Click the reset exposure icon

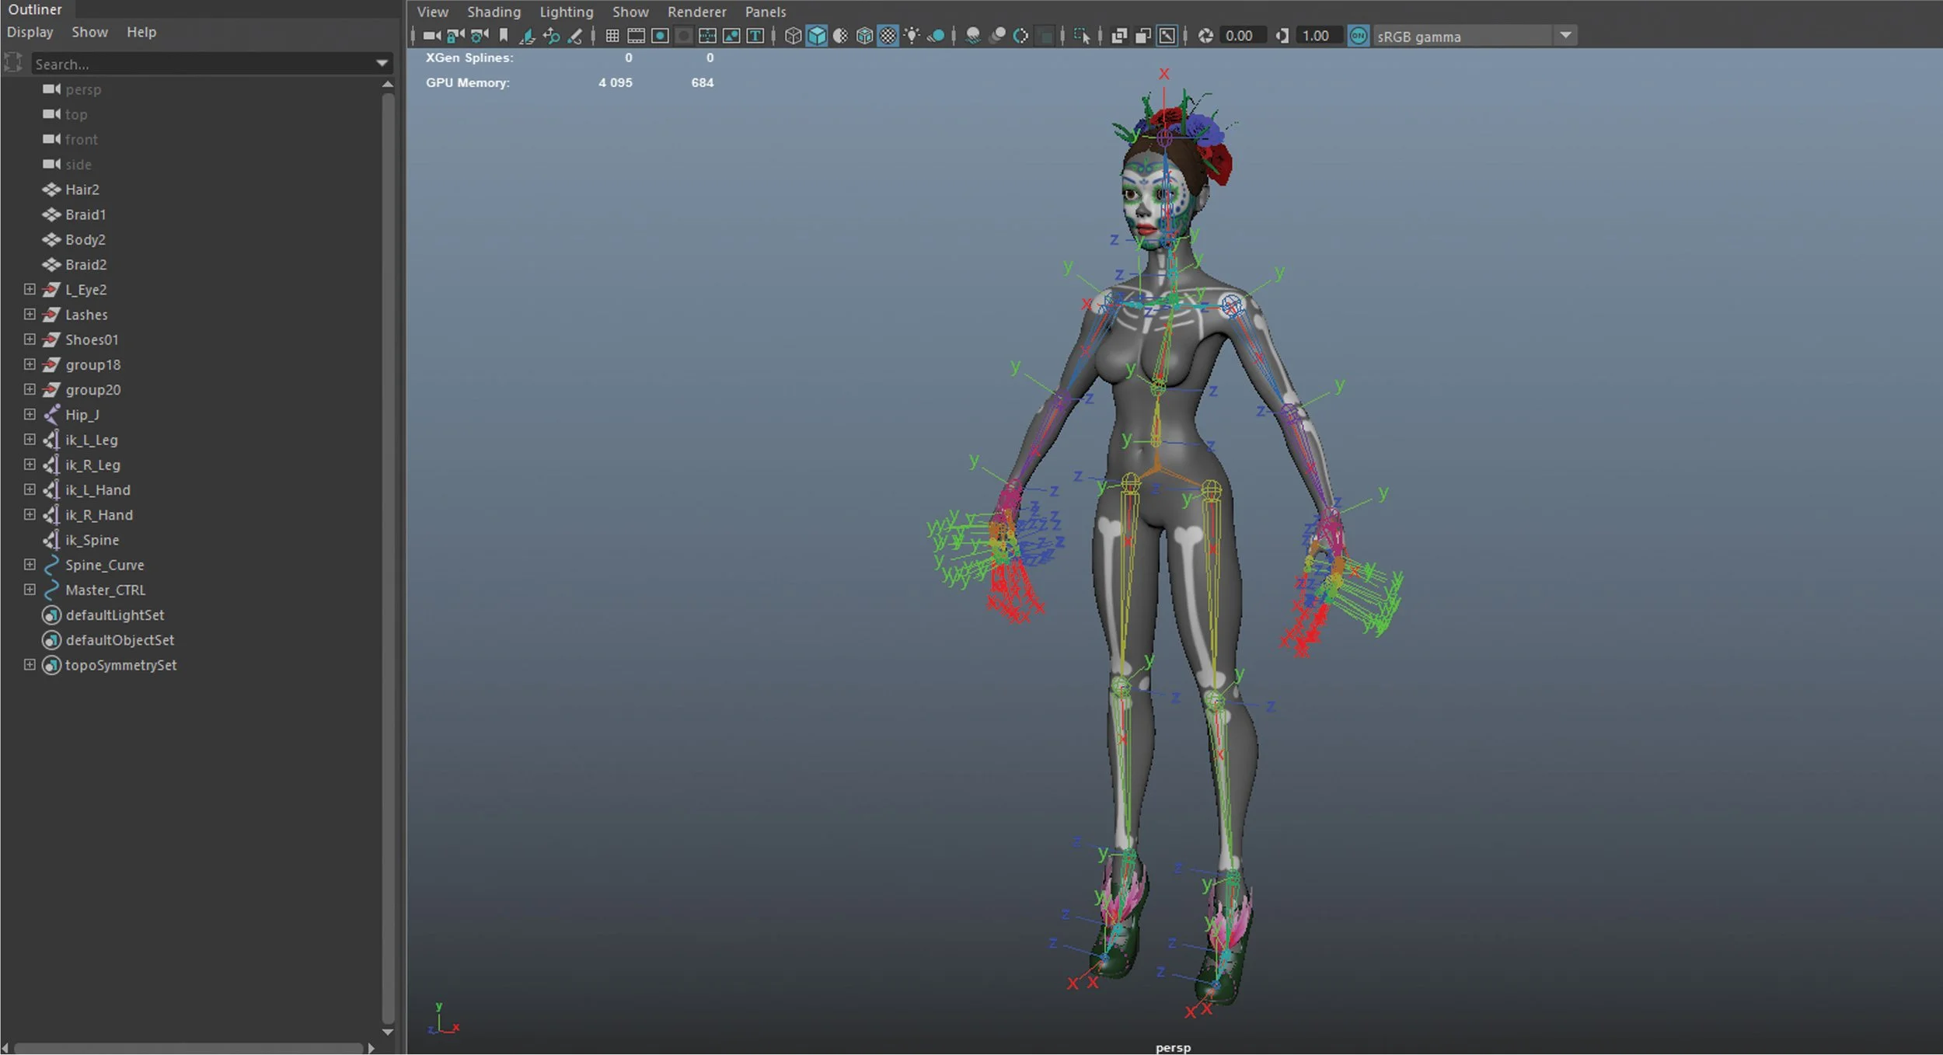[1205, 36]
